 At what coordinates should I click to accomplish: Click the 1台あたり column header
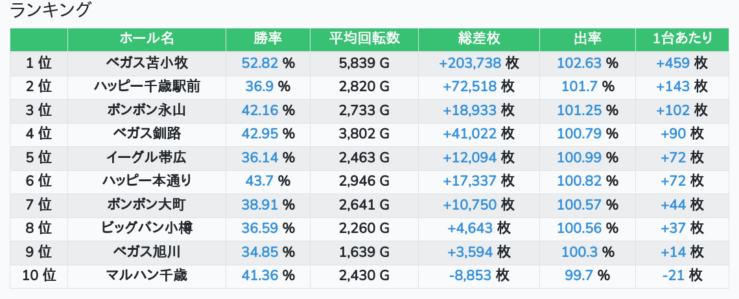(x=682, y=39)
